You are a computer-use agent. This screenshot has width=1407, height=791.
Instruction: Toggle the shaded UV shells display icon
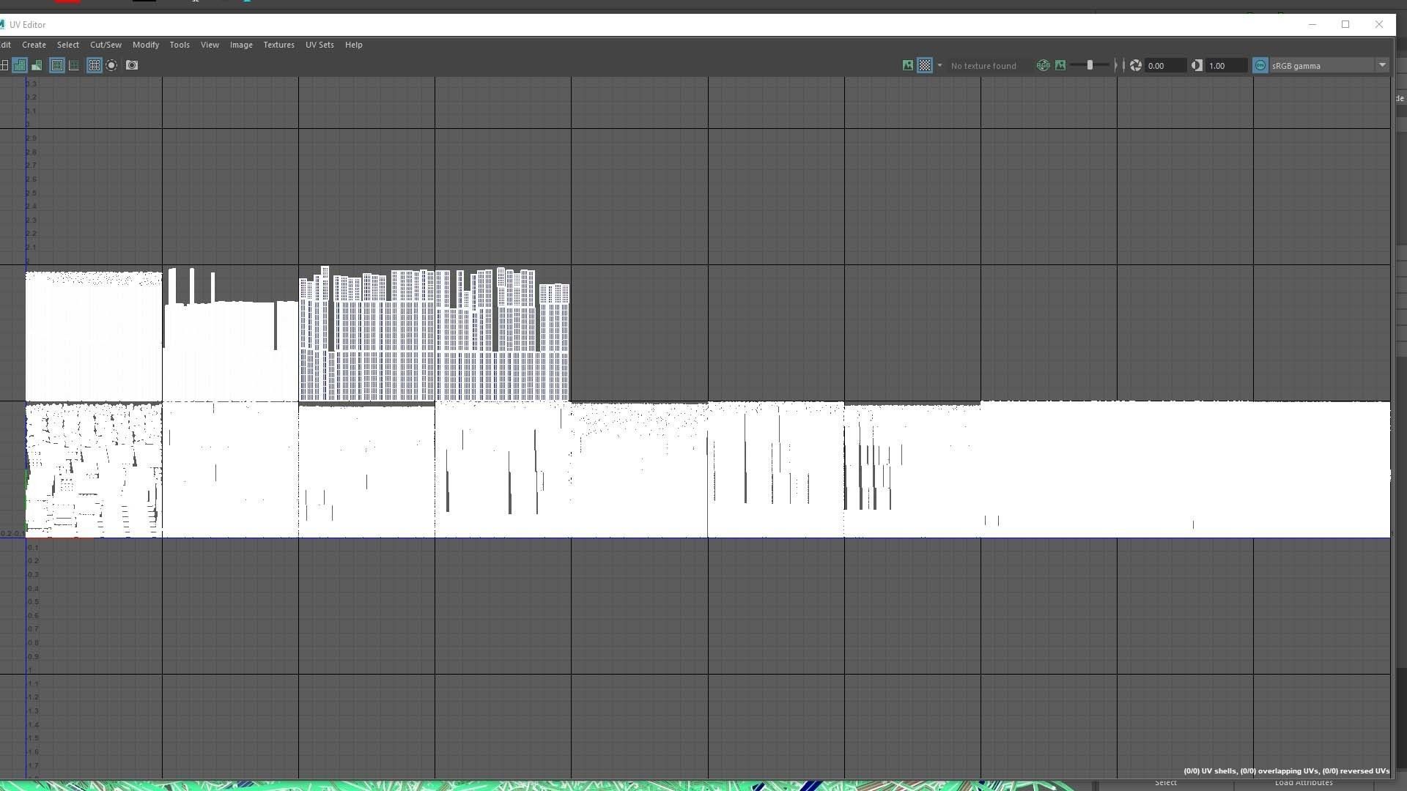[20, 65]
